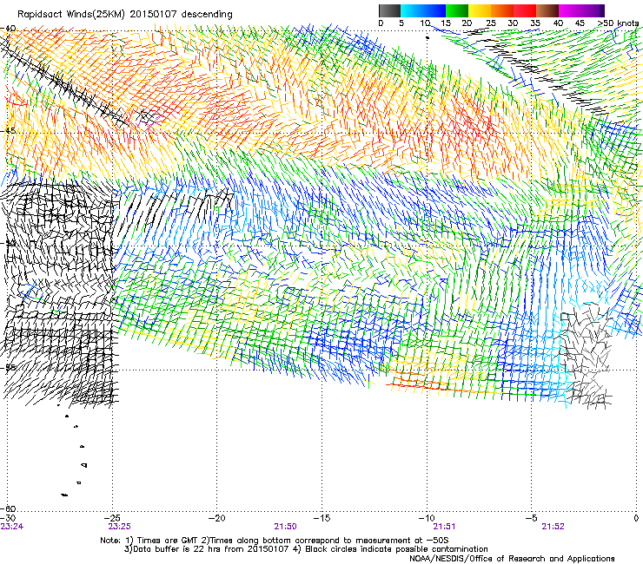Click the legend tick label '25'
The height and width of the screenshot is (564, 643).
point(490,23)
